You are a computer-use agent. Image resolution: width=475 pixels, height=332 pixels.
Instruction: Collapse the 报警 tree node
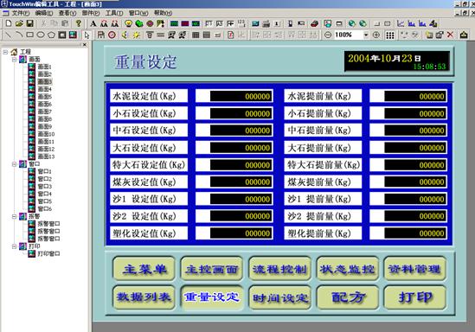click(14, 216)
